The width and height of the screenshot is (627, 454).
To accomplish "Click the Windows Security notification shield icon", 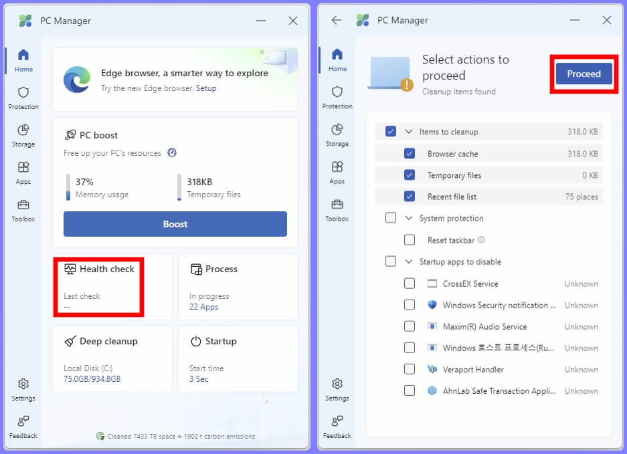I will click(432, 305).
